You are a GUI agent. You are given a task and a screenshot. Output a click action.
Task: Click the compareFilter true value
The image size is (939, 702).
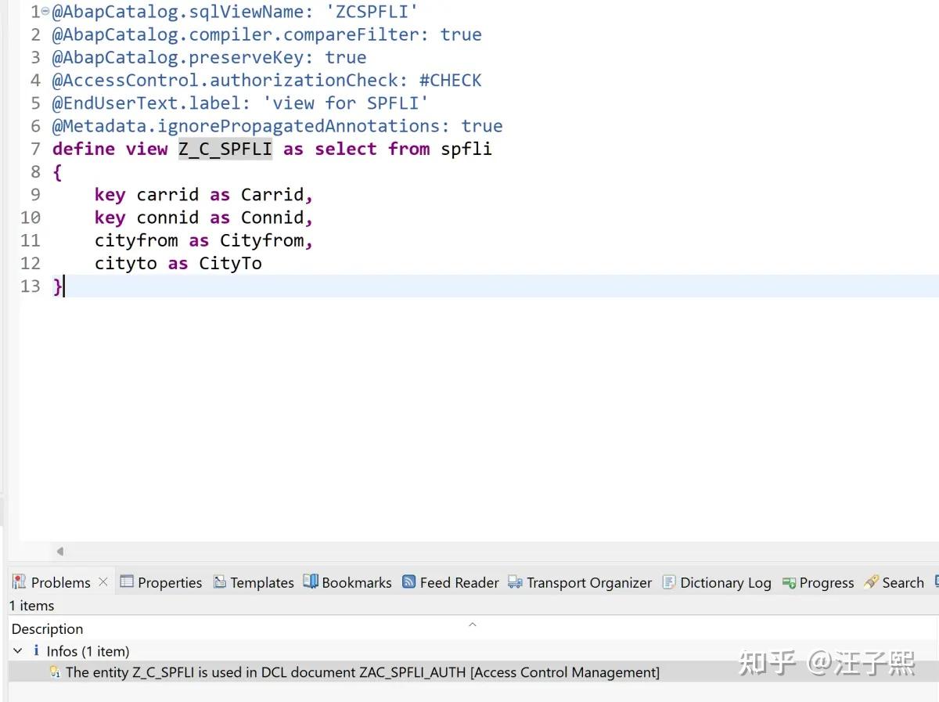tap(461, 34)
